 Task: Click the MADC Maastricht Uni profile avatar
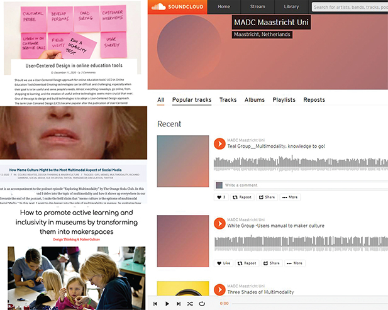pos(189,47)
